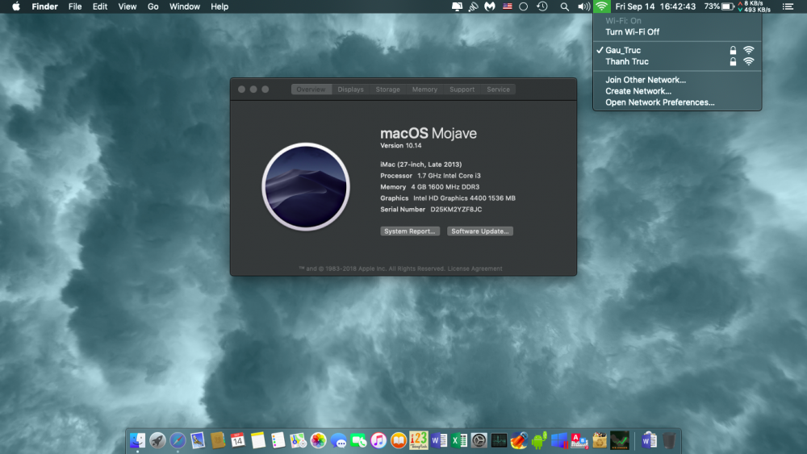Click the battery 73% status in menu bar
Screen dimensions: 807x454
(718, 6)
